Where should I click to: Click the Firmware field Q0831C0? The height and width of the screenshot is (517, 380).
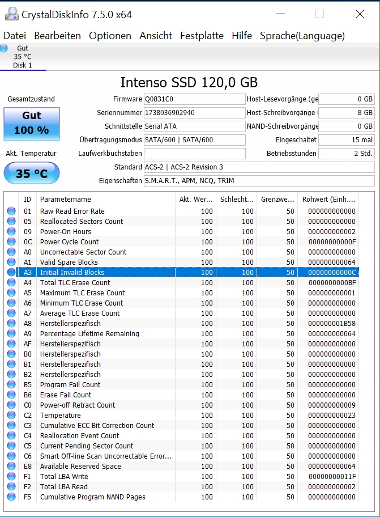coord(195,99)
